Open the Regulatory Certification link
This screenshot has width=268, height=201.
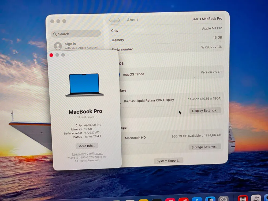[87, 154]
